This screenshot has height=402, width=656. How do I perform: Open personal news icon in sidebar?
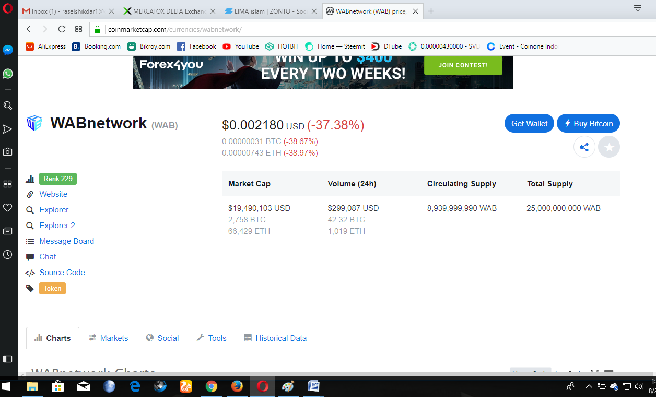pos(8,231)
